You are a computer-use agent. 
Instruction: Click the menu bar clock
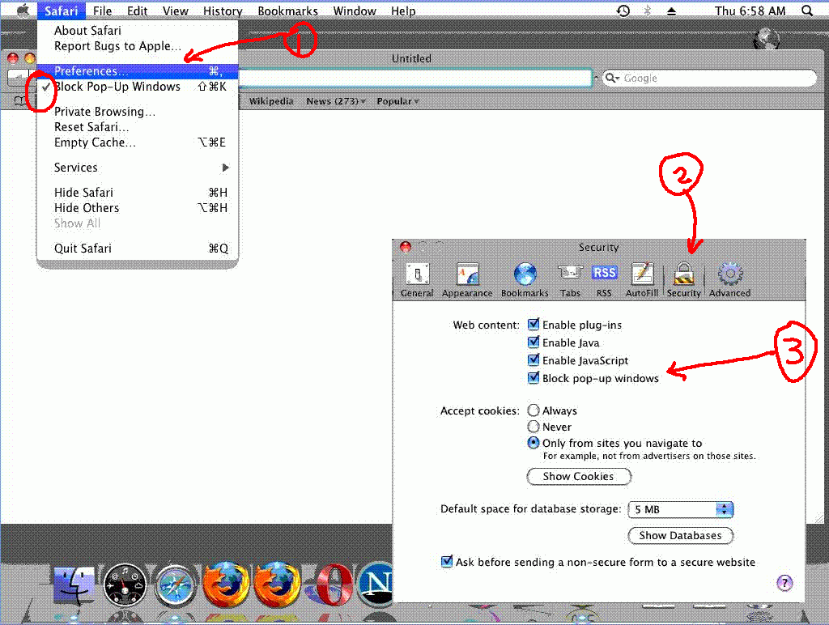pyautogui.click(x=750, y=11)
